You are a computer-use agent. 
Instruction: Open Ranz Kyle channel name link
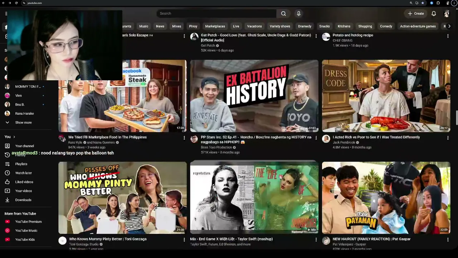tap(75, 143)
